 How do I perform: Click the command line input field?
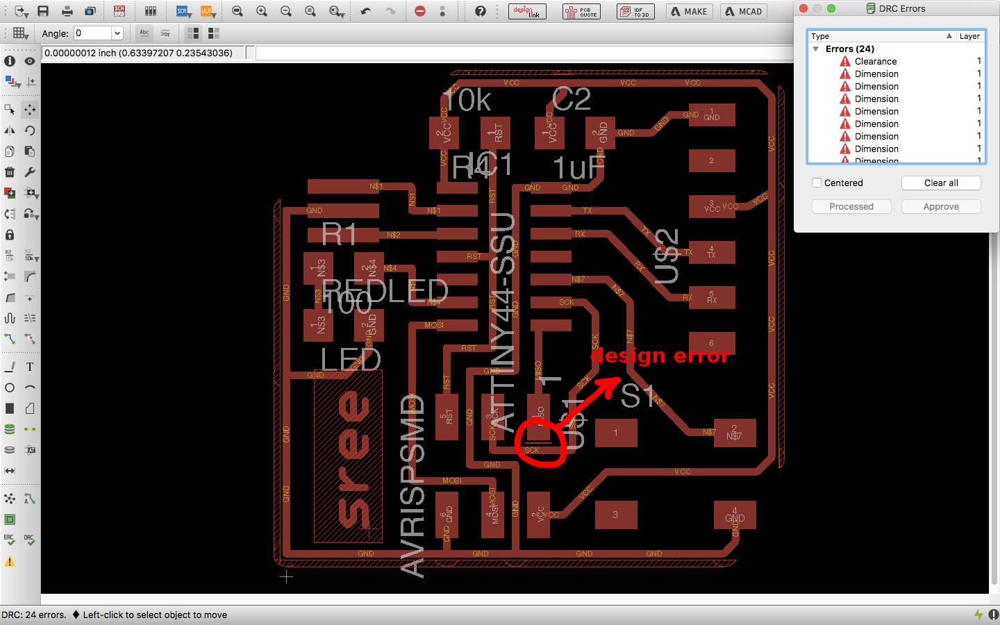524,53
